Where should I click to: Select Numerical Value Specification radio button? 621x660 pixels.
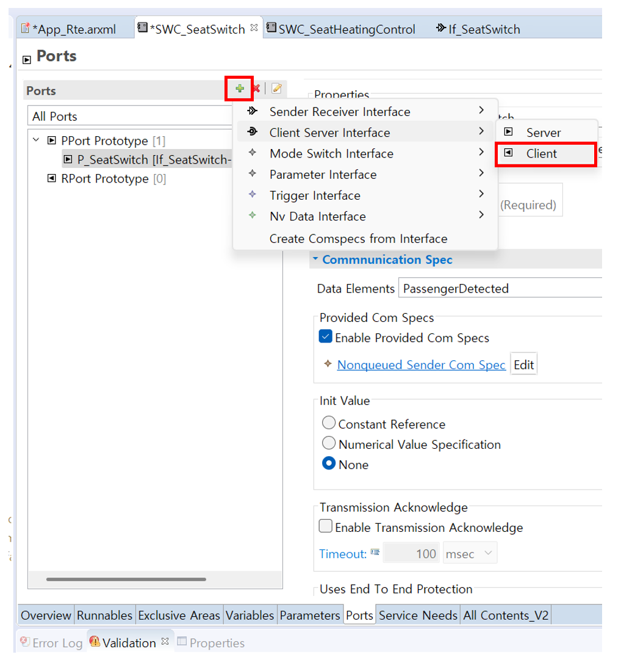click(x=329, y=443)
